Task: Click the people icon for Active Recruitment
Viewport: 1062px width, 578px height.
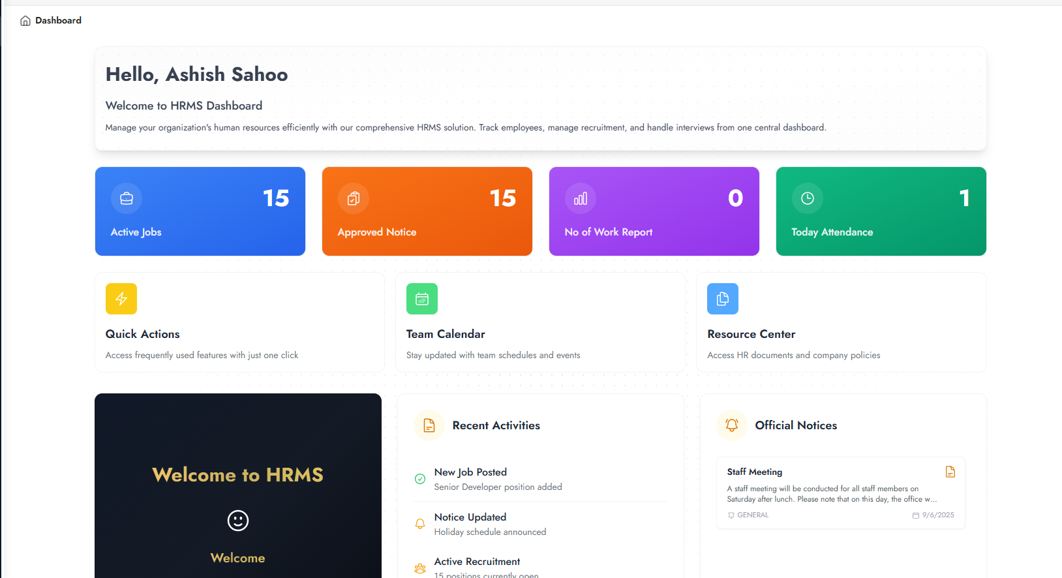Action: (420, 569)
